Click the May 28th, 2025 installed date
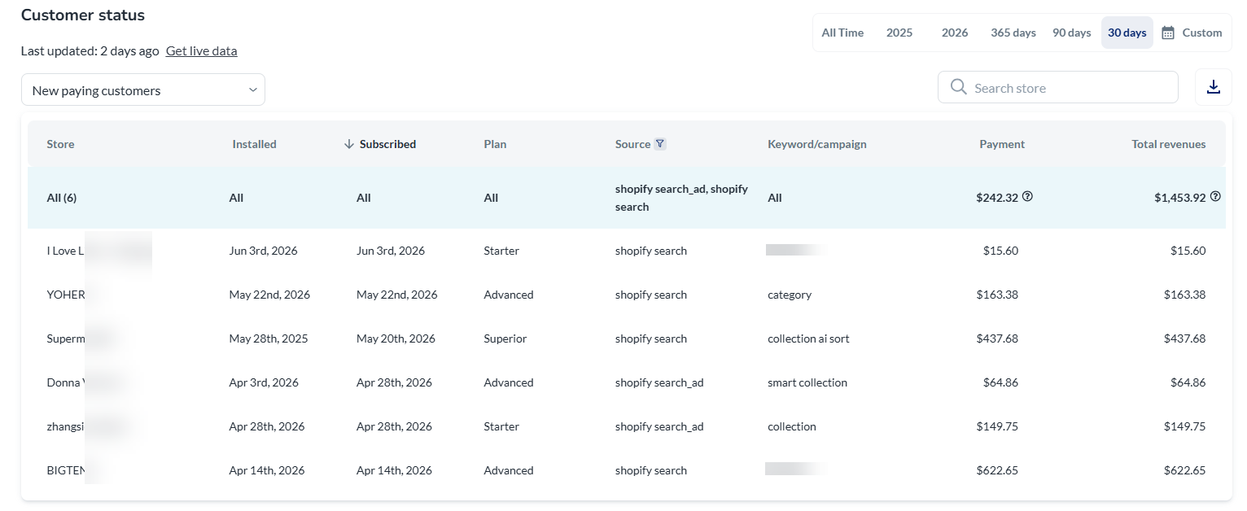The height and width of the screenshot is (511, 1247). tap(269, 338)
